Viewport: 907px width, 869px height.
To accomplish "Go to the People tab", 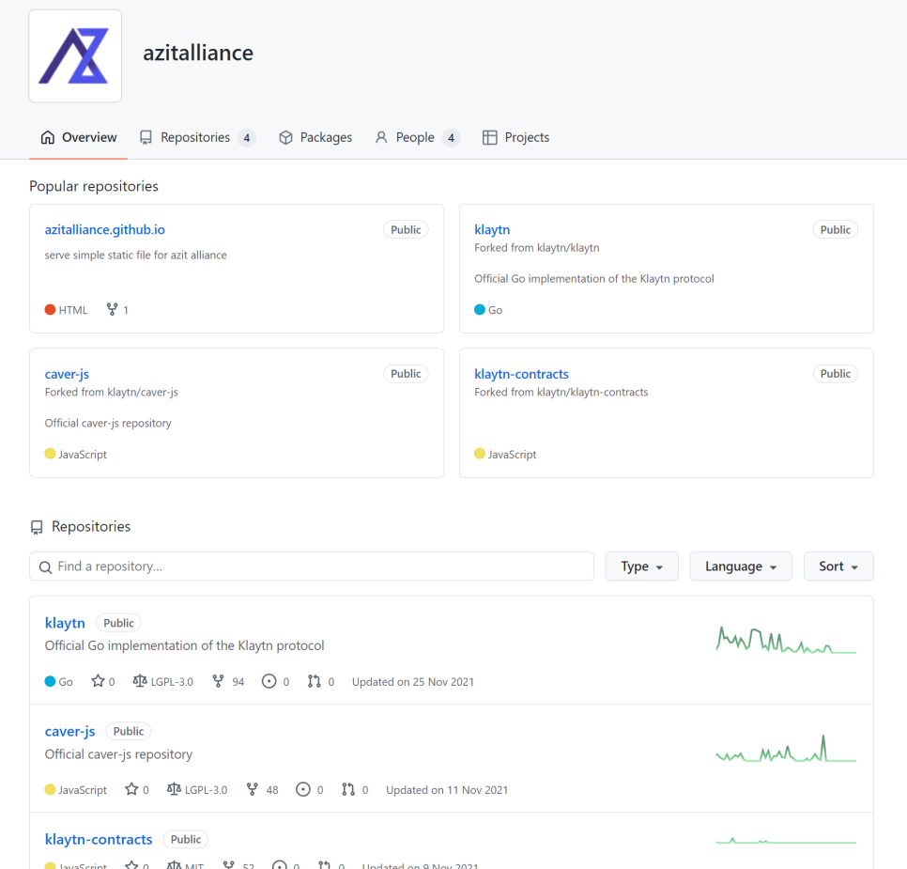I will pos(417,138).
